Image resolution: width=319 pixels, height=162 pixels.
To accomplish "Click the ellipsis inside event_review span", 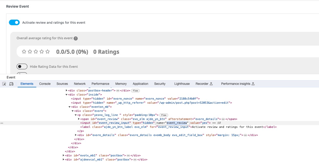I will tap(223, 119).
